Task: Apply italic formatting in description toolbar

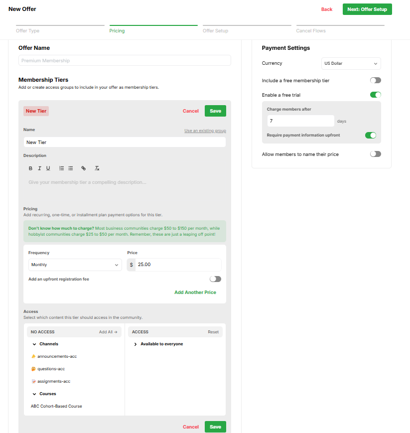Action: click(39, 168)
